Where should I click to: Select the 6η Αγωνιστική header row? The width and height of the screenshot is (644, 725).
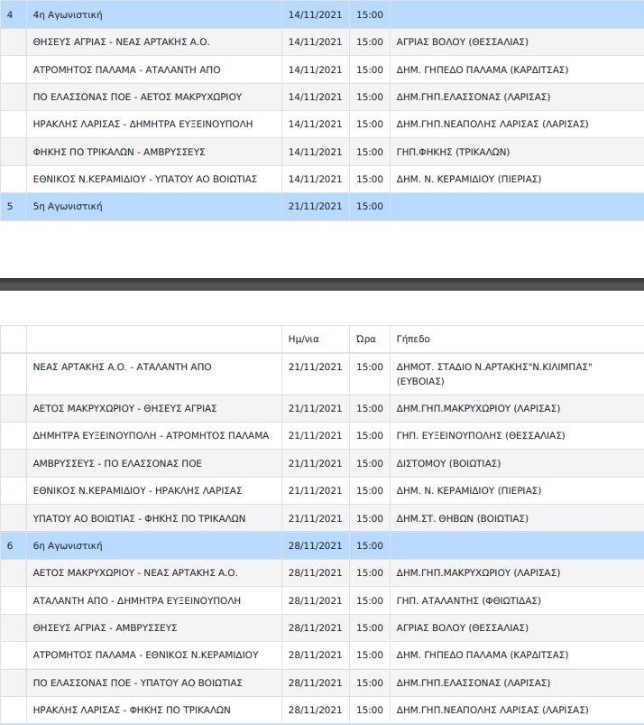(x=322, y=545)
